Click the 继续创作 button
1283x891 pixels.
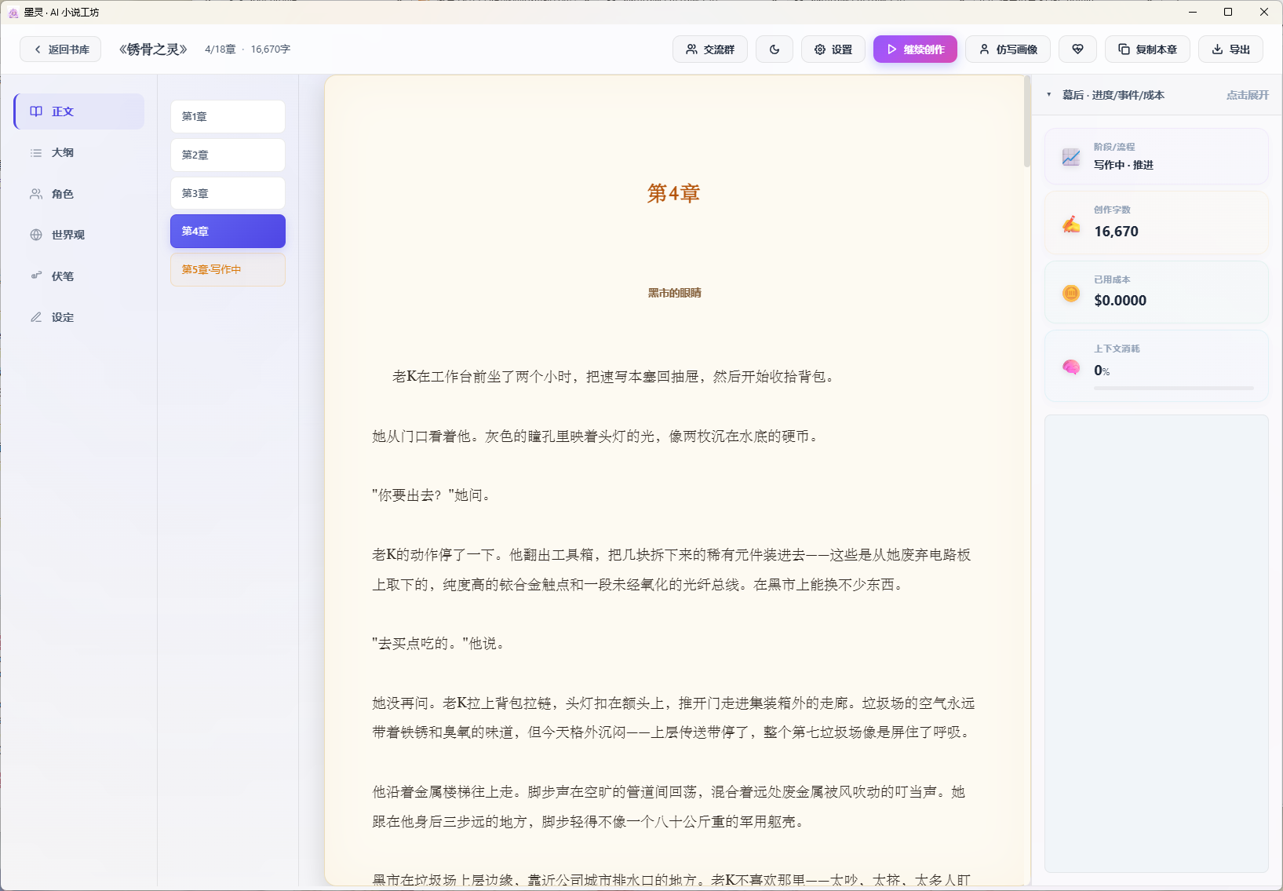[915, 49]
